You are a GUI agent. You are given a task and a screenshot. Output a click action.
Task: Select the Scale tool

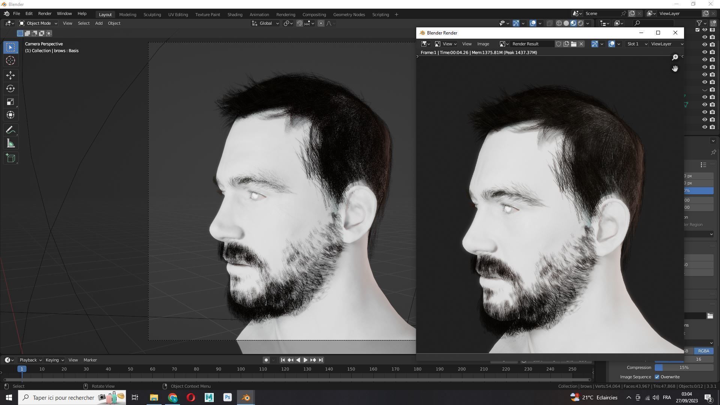tap(10, 102)
